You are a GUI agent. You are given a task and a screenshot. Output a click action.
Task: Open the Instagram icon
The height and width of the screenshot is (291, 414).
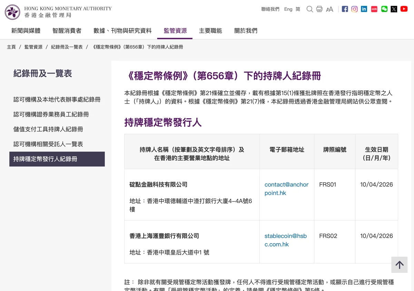coord(354,9)
